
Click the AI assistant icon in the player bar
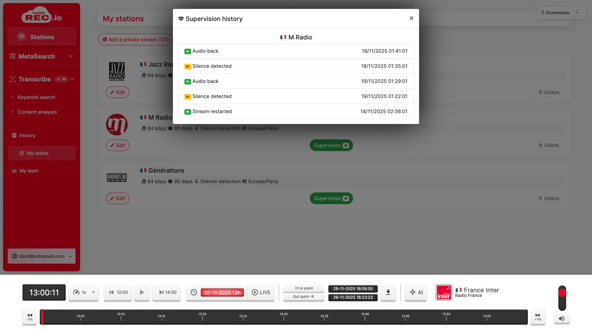[x=416, y=292]
